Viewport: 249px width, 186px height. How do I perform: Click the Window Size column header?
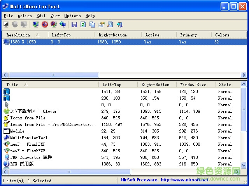point(193,84)
